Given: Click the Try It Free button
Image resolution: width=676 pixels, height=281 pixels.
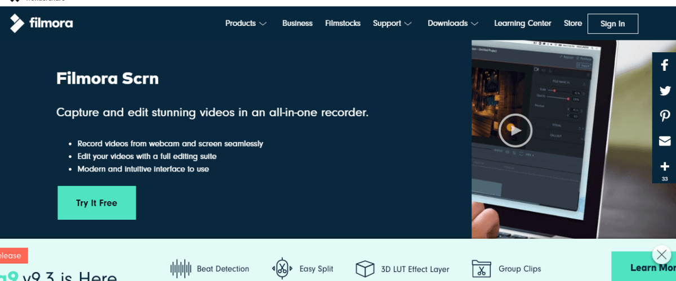Looking at the screenshot, I should [97, 203].
